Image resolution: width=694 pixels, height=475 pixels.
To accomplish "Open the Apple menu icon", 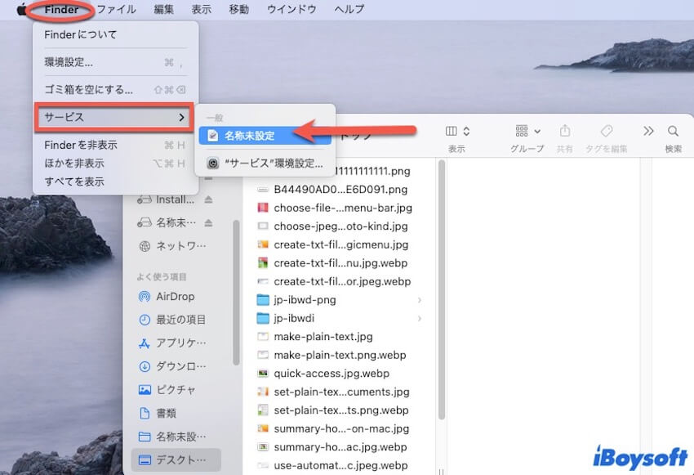I will [x=21, y=10].
